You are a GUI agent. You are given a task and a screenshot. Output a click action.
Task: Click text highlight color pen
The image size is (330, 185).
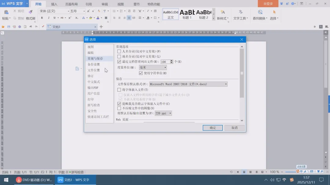pyautogui.click(x=91, y=18)
